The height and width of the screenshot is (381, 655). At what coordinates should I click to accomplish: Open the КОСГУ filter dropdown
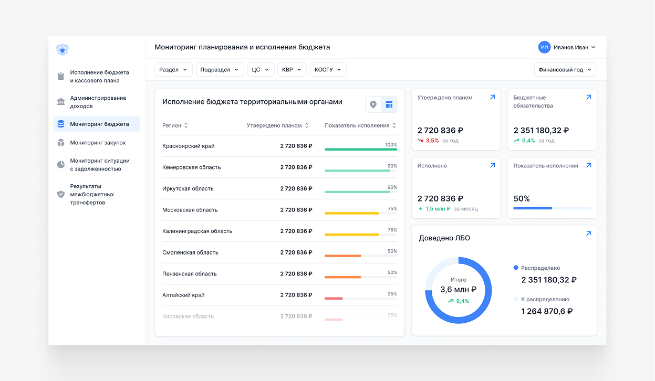[x=328, y=70]
